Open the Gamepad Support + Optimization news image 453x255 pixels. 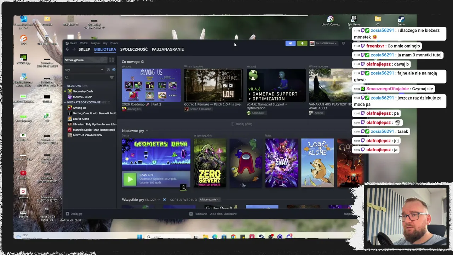click(x=276, y=85)
